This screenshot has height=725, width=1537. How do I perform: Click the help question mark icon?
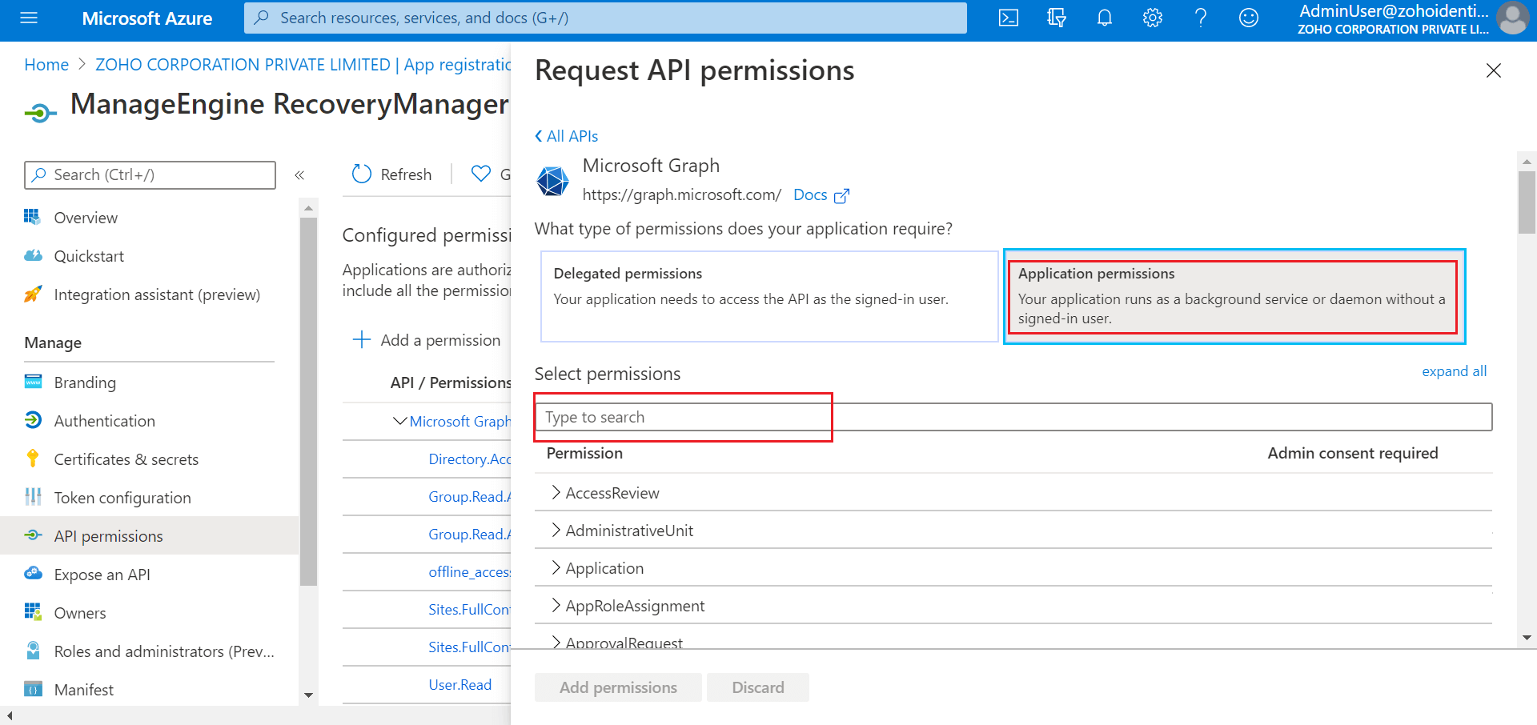[x=1201, y=18]
